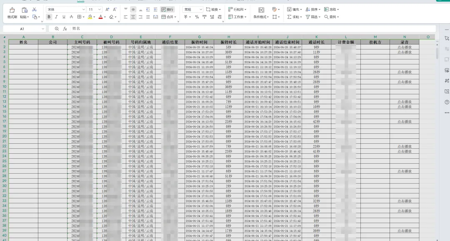
Task: Open the font name dropdown (宋体)
Action: point(65,9)
